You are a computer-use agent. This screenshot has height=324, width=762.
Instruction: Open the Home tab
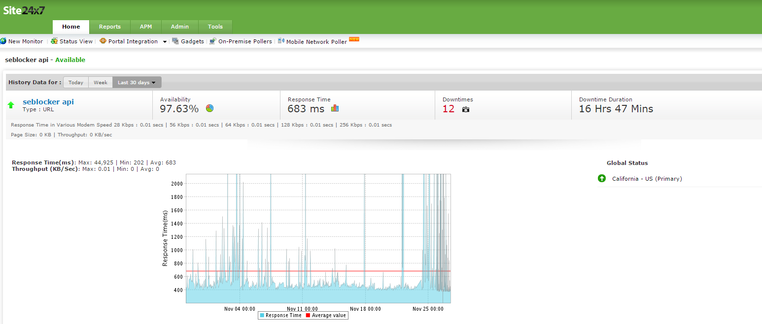[71, 27]
